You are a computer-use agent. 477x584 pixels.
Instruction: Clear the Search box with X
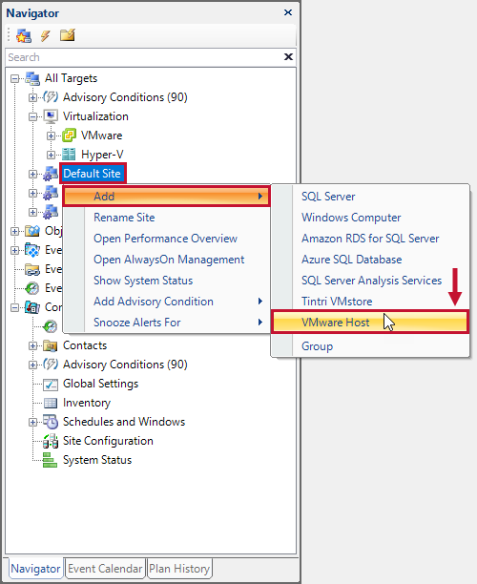288,57
